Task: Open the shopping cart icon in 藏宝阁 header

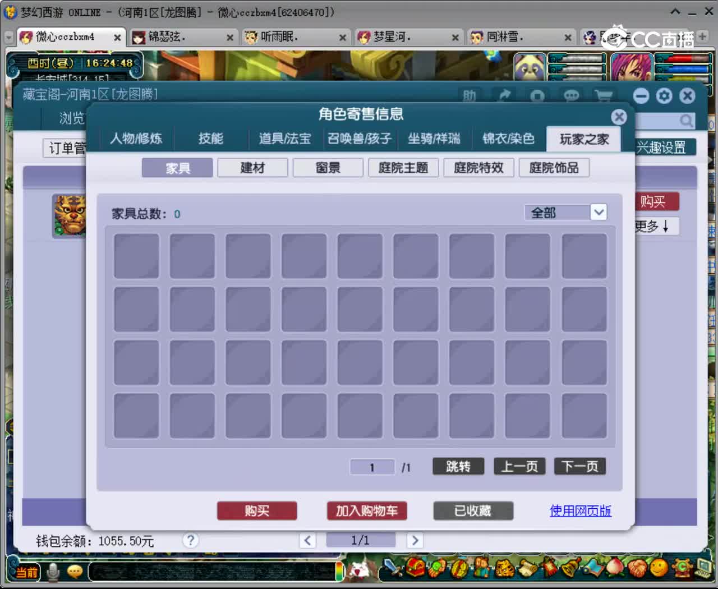Action: tap(604, 96)
